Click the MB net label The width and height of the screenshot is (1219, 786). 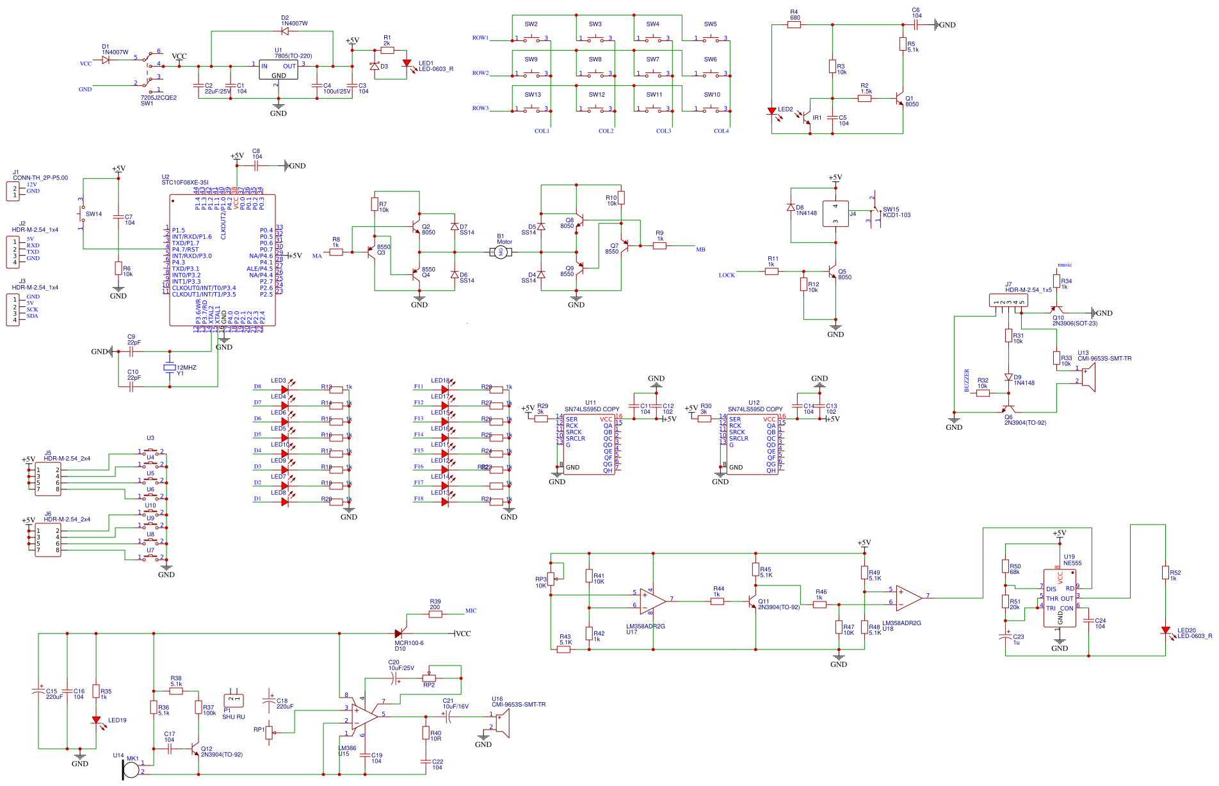(x=700, y=249)
